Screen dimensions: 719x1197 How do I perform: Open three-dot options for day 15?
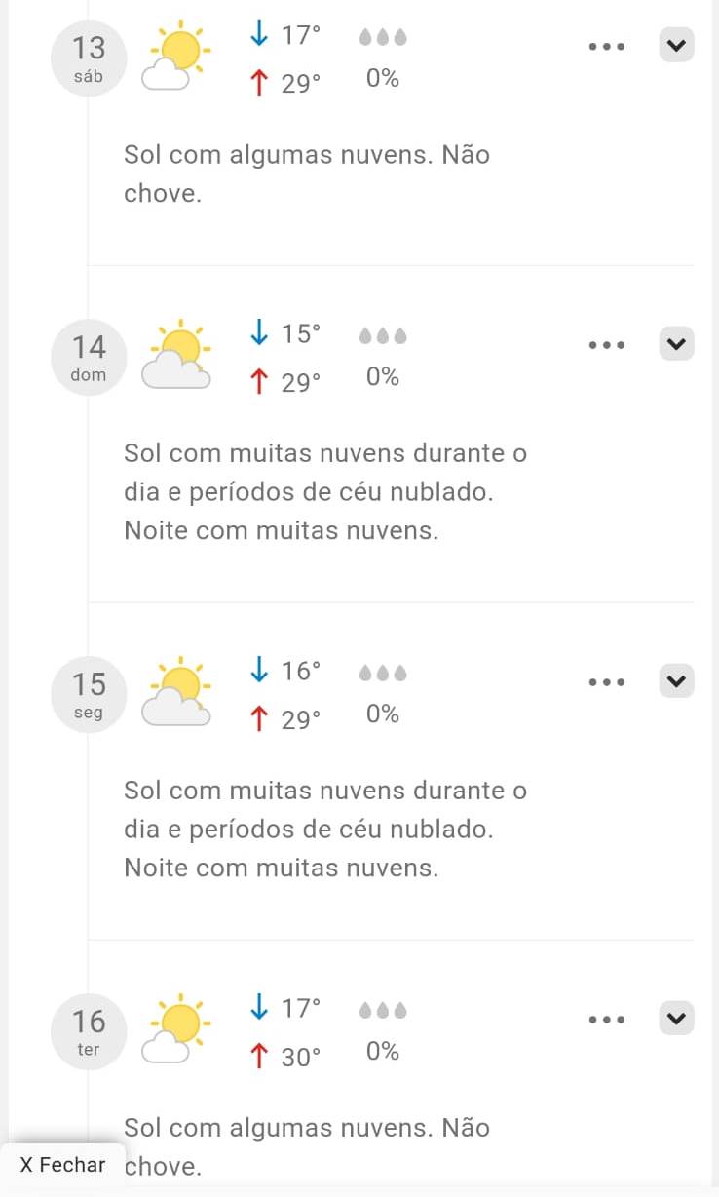coord(606,682)
